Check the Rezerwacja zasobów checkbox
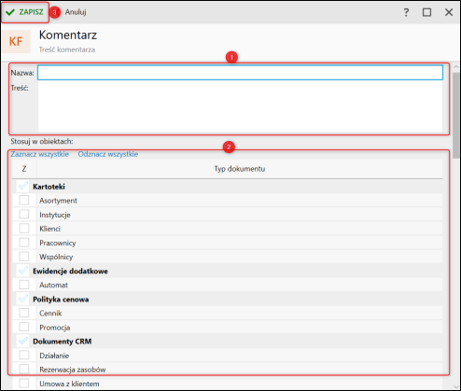This screenshot has width=461, height=391. tap(24, 369)
